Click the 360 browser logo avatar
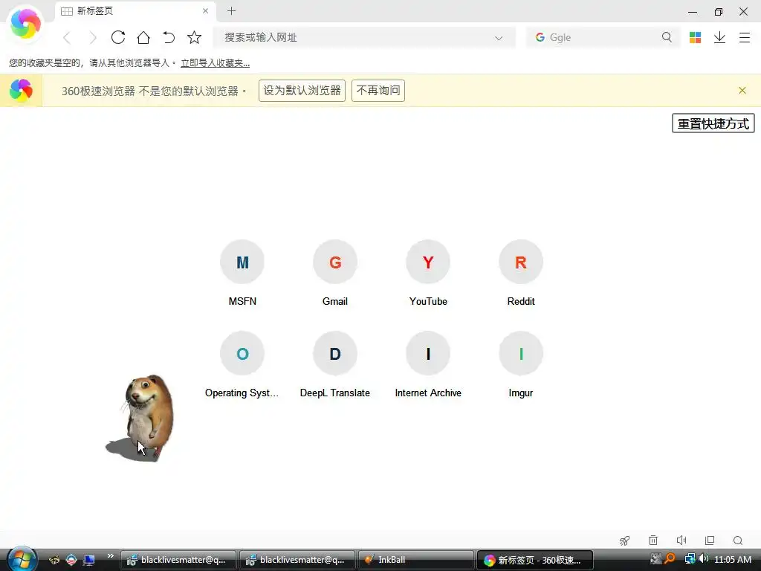 click(25, 25)
